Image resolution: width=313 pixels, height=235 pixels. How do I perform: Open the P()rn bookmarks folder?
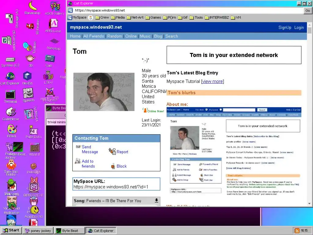click(x=169, y=17)
